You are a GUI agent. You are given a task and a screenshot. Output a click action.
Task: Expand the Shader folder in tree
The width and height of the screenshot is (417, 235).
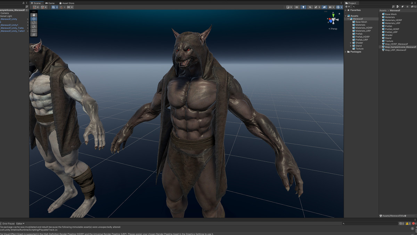351,43
